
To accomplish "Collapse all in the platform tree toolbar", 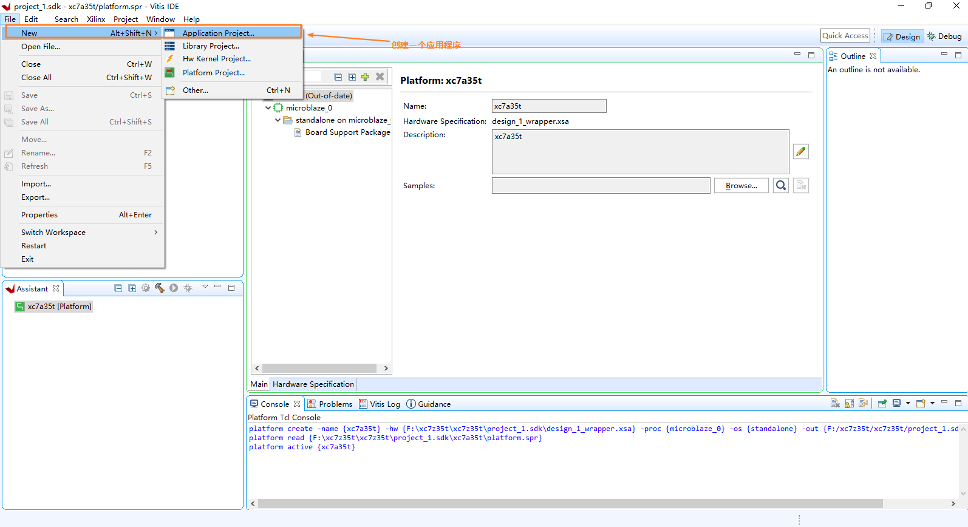I will [338, 77].
